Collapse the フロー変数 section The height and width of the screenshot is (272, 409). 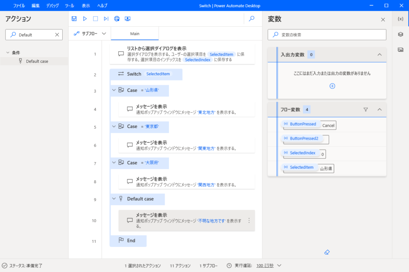click(x=379, y=110)
